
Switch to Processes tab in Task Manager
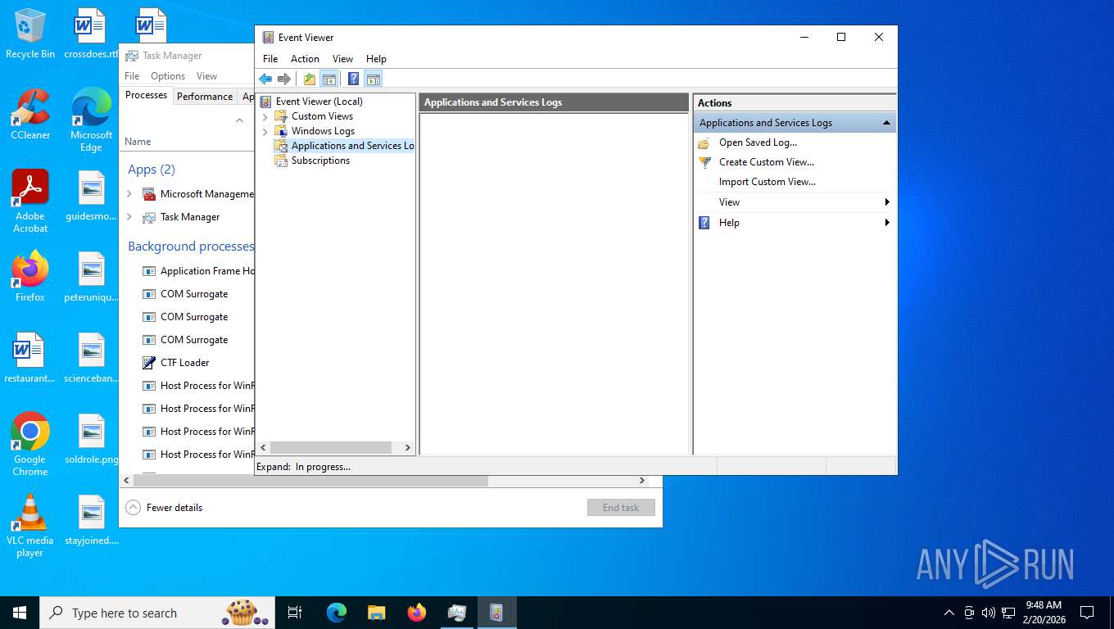(147, 95)
